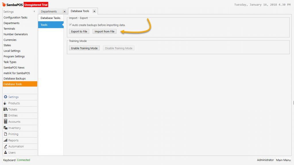
Task: Click the Entities card icon
Action: [6, 115]
